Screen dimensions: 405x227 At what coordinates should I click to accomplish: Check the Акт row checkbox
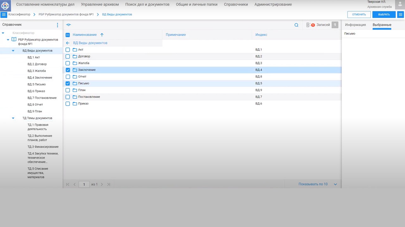tap(68, 50)
